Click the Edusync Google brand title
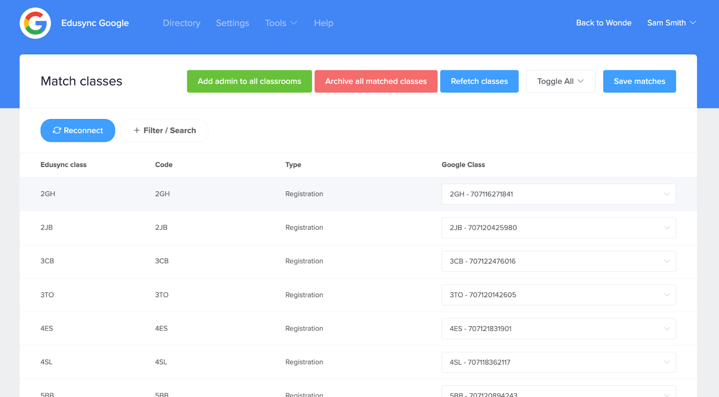 (x=95, y=23)
